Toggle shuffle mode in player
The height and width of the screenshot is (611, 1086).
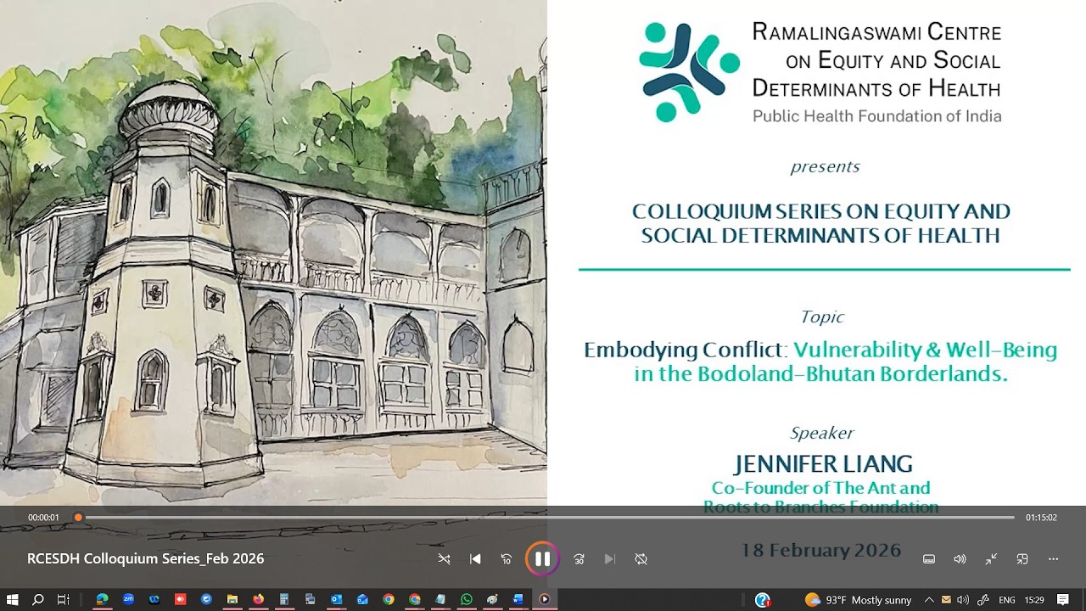click(444, 559)
